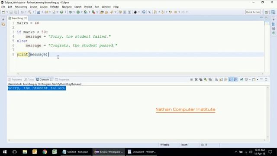Viewport: 277px width, 156px height.
Task: Switch to the Properties tab
Action: click(62, 80)
